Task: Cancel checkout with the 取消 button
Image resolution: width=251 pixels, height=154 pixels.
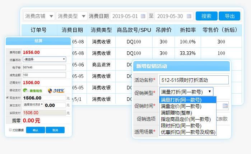Action: point(55,130)
